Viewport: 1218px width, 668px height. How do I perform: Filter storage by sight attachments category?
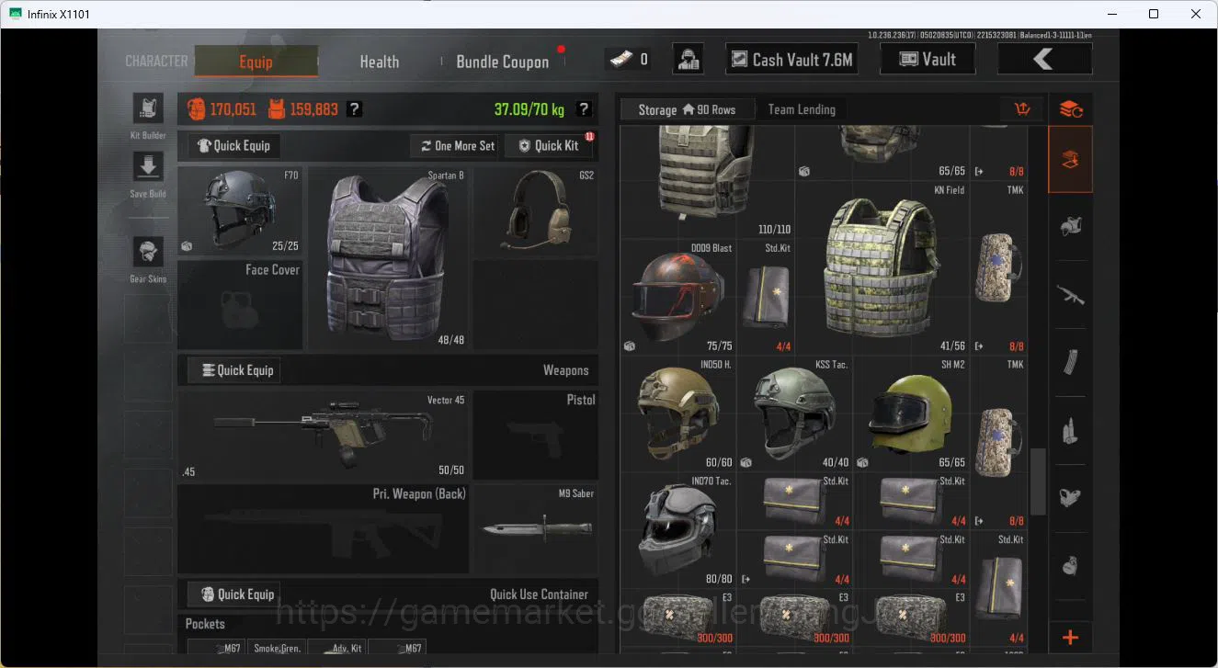[x=1070, y=497]
